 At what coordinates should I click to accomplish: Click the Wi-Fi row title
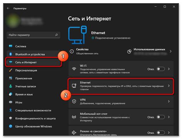tap(83, 66)
